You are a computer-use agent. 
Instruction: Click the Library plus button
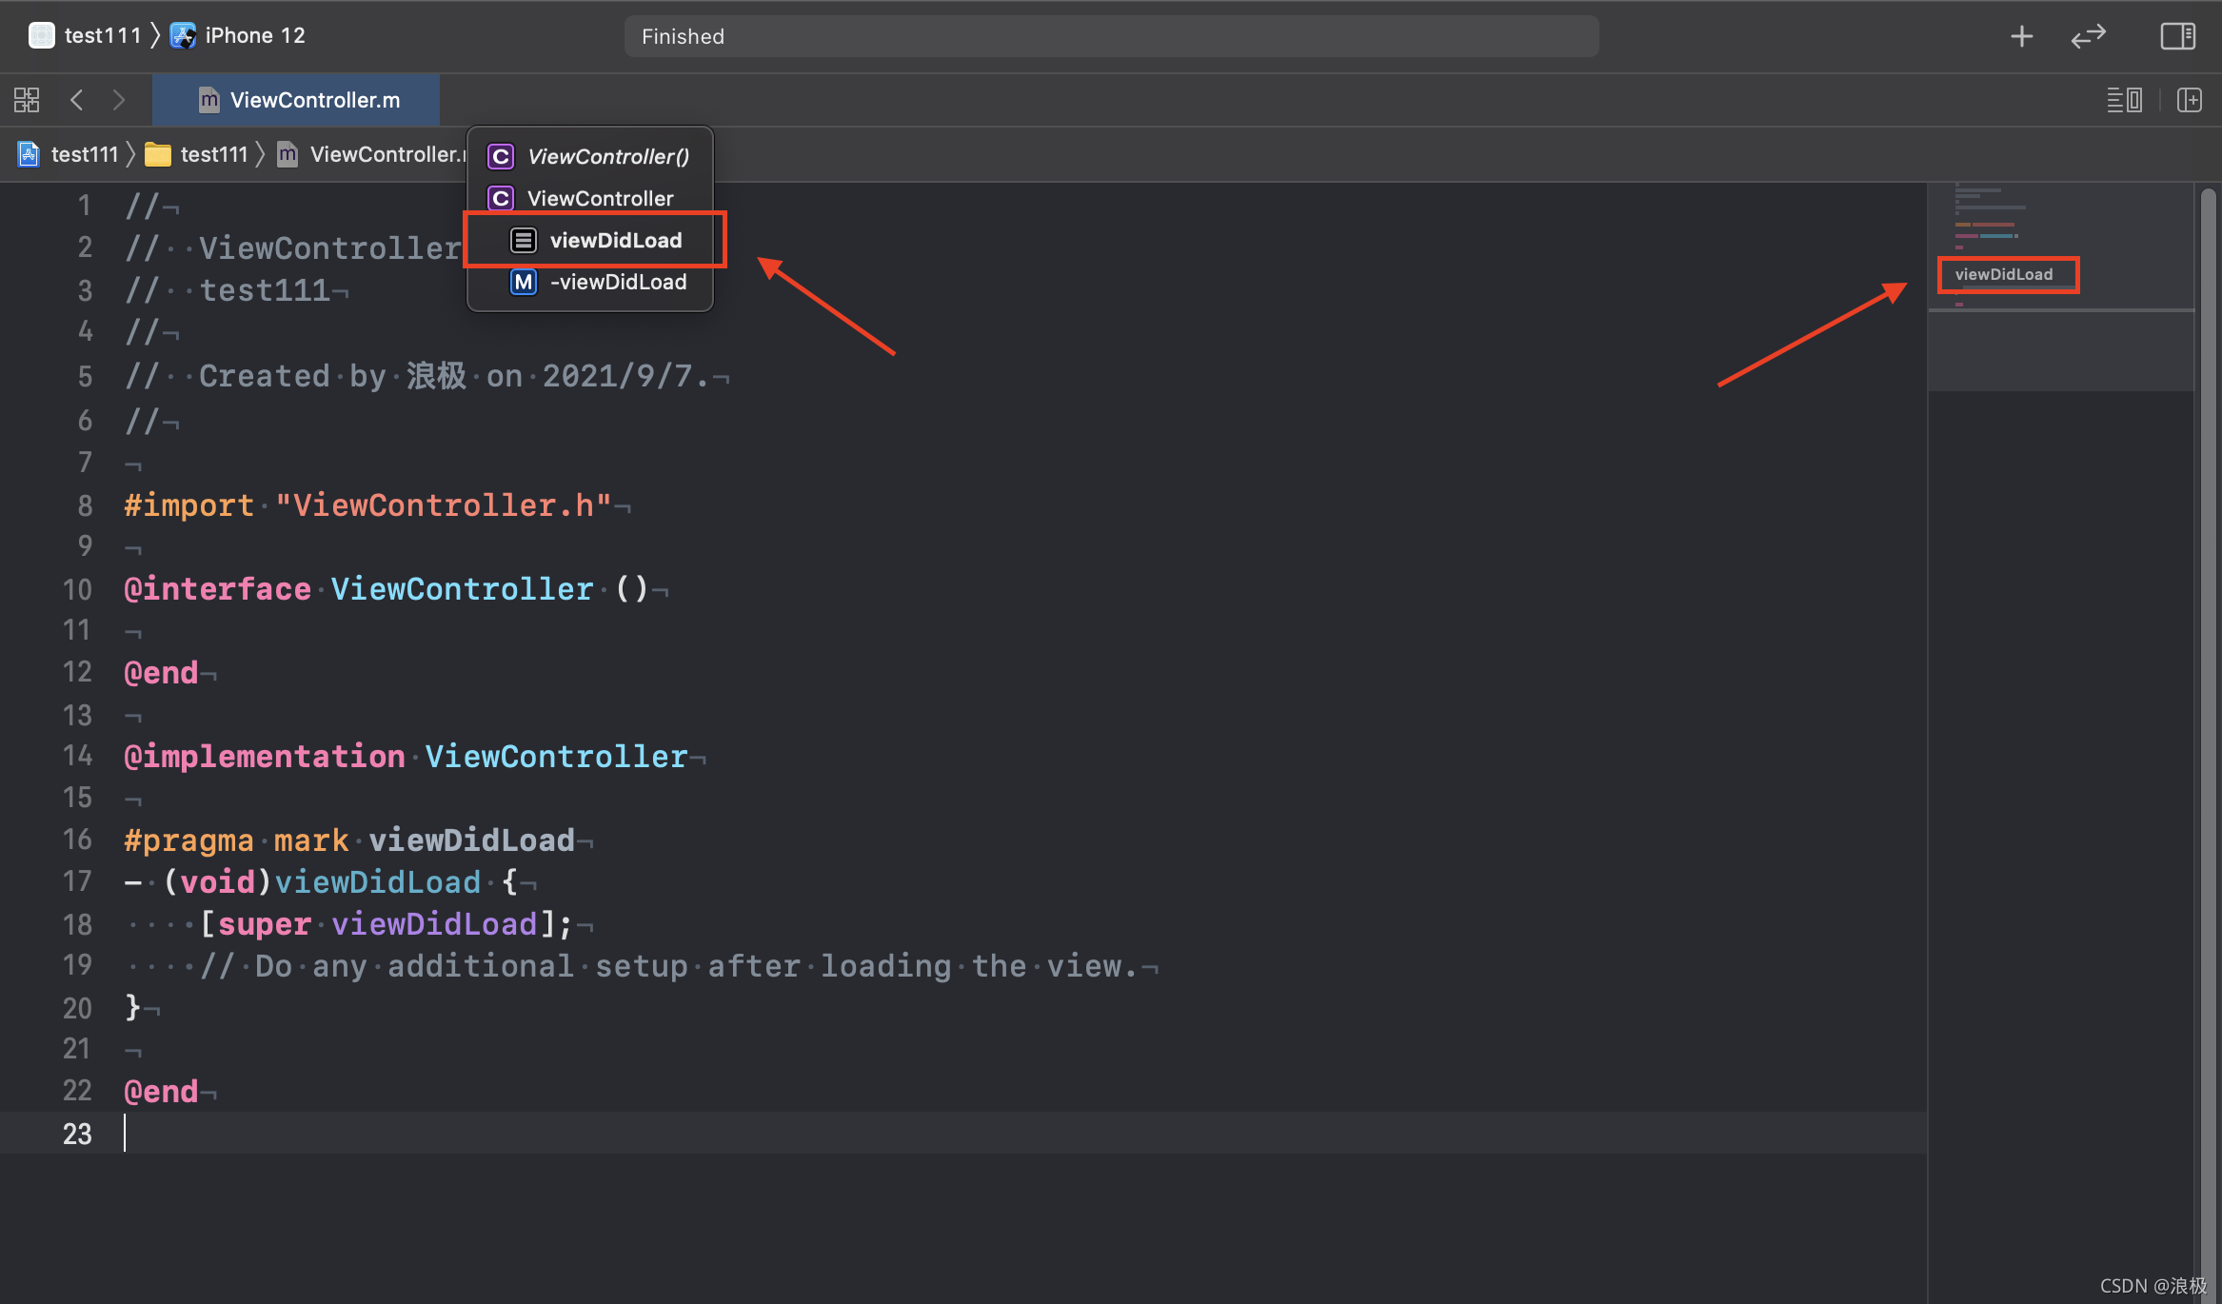pos(2021,36)
